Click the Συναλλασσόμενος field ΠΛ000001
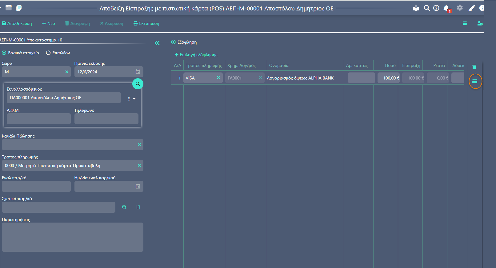The height and width of the screenshot is (268, 496). tap(64, 98)
